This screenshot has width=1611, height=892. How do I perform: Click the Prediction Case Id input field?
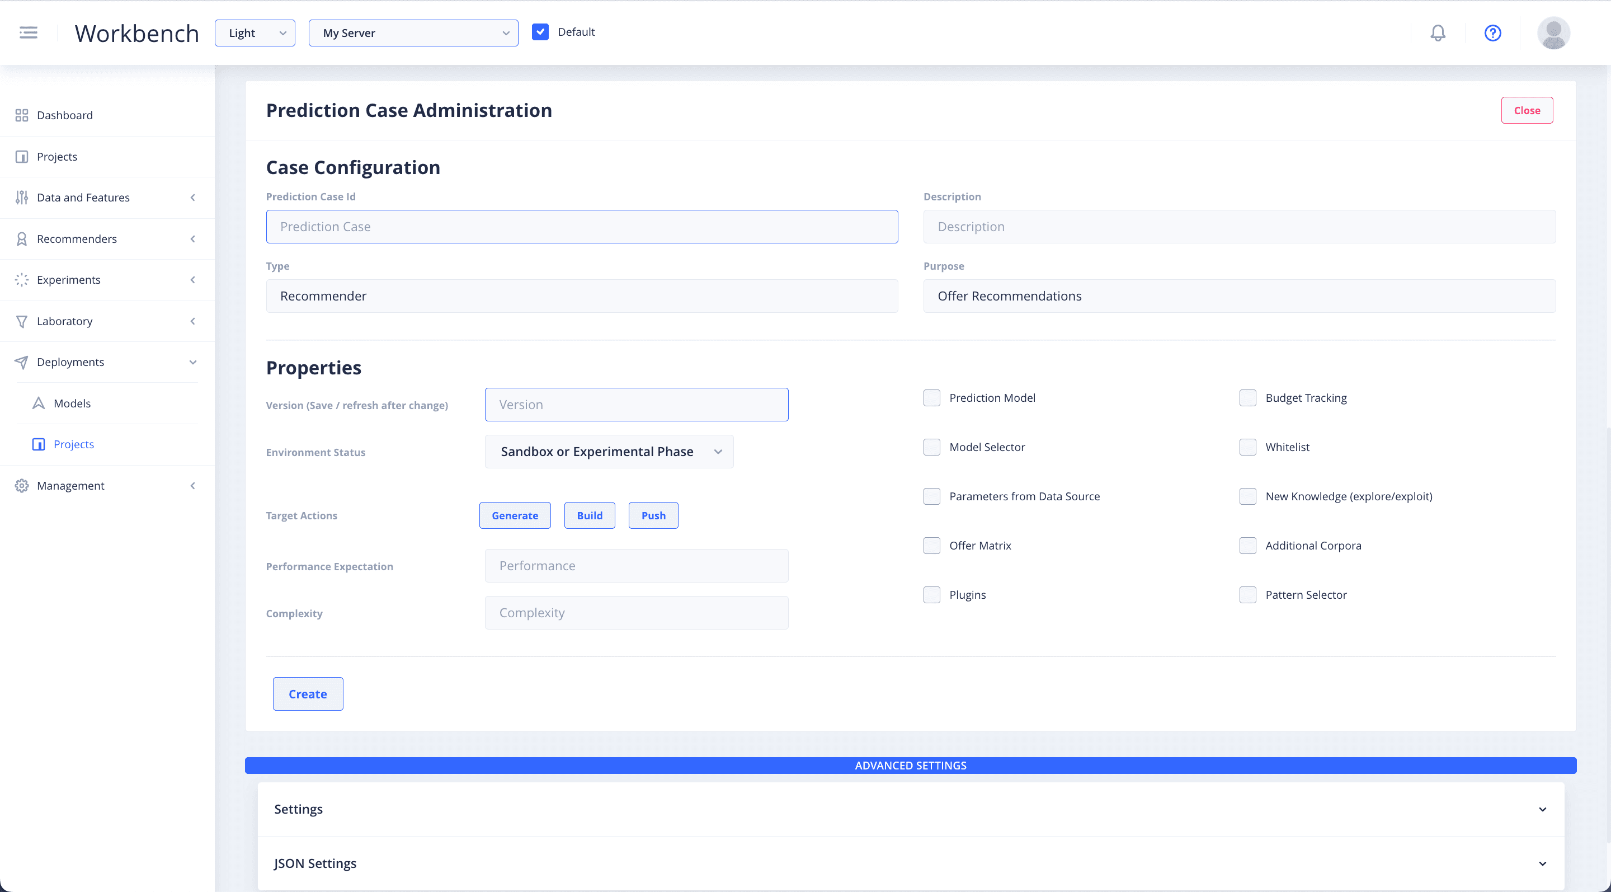point(582,225)
